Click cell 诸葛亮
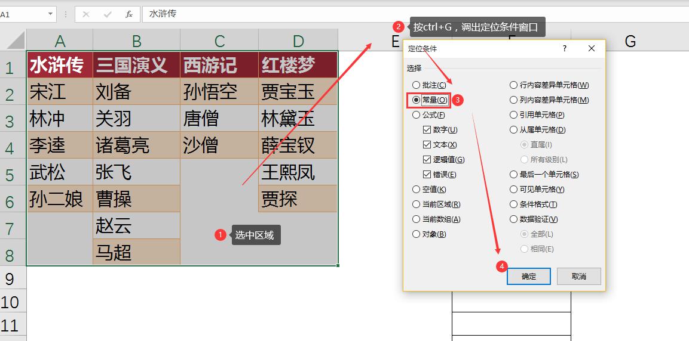The width and height of the screenshot is (689, 341). click(137, 145)
